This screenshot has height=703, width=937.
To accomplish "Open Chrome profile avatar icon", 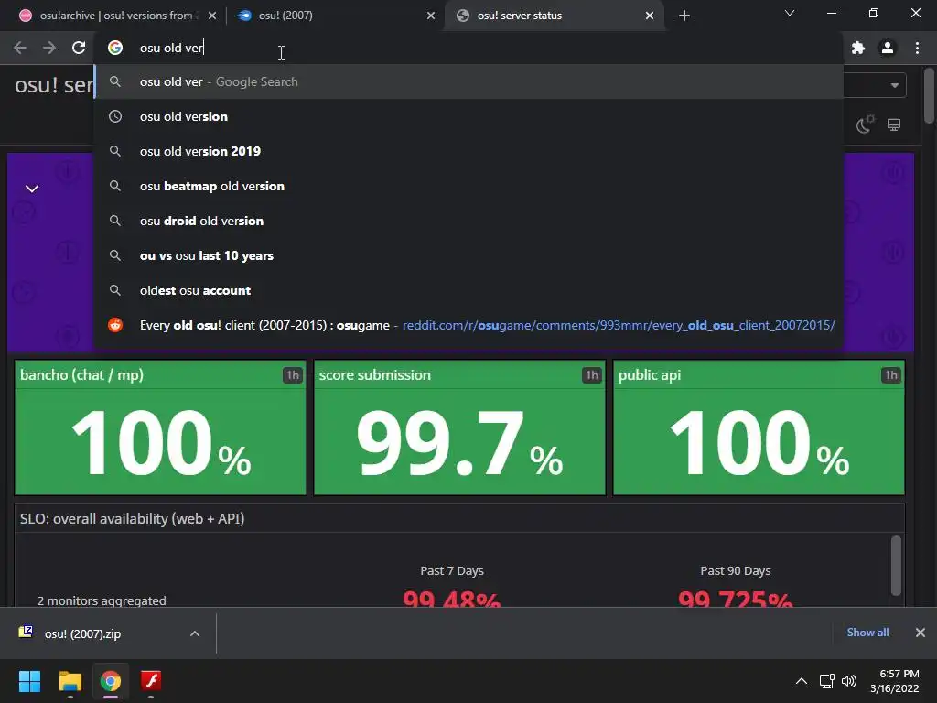I will [888, 48].
